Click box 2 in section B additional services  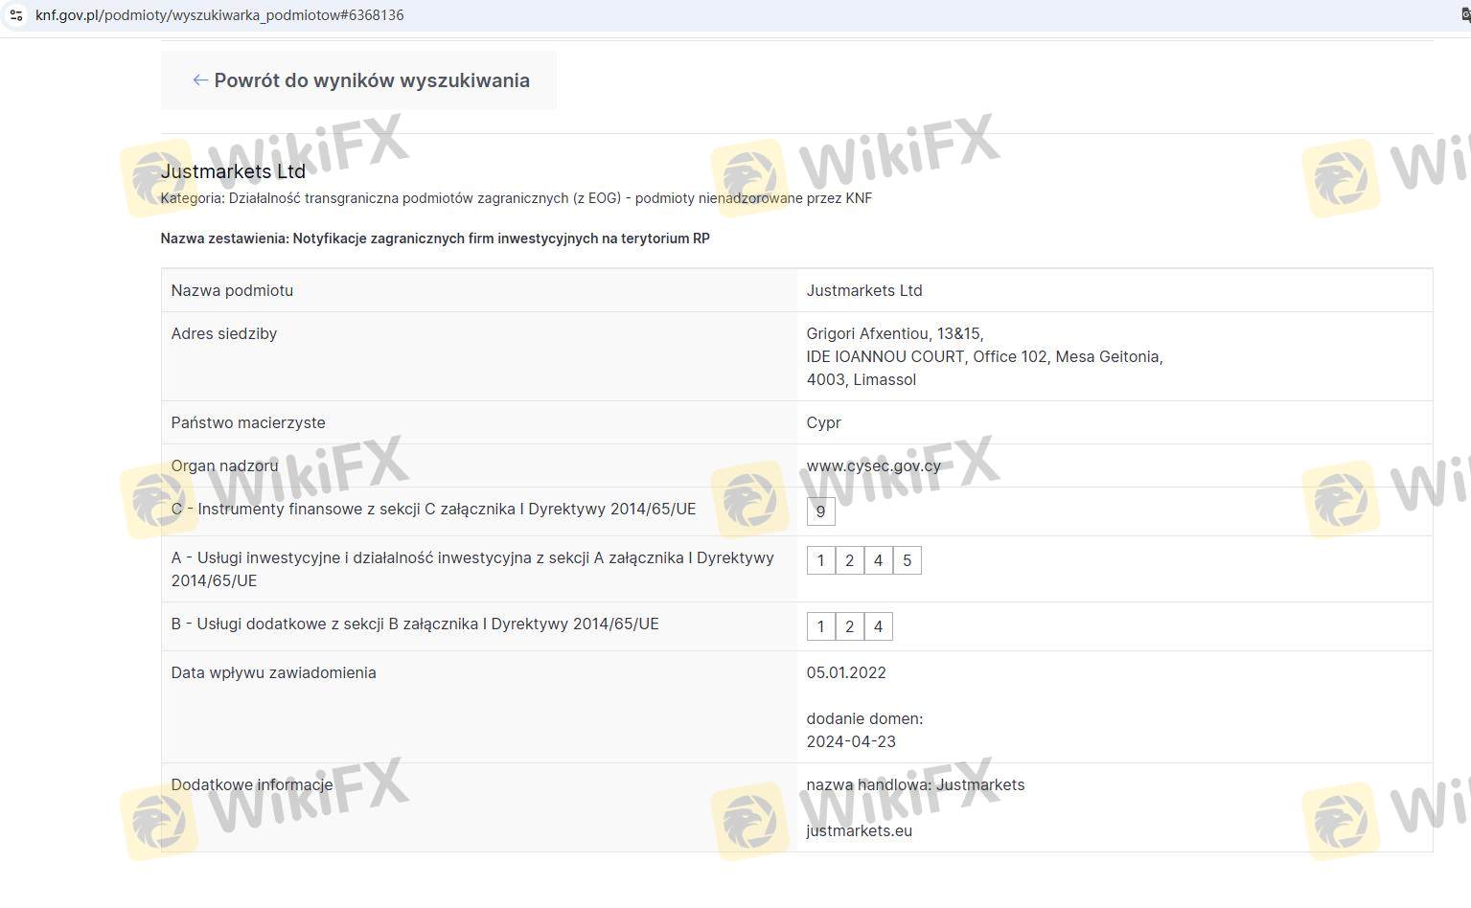(x=849, y=626)
